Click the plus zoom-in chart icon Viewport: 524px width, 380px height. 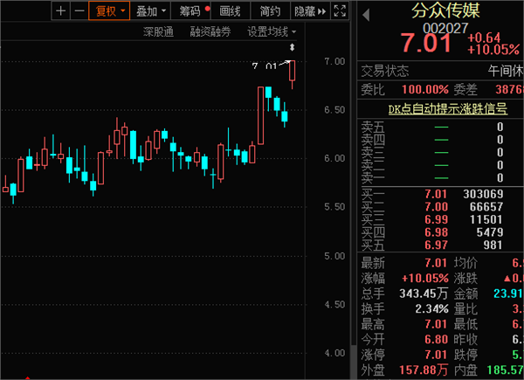click(x=61, y=11)
